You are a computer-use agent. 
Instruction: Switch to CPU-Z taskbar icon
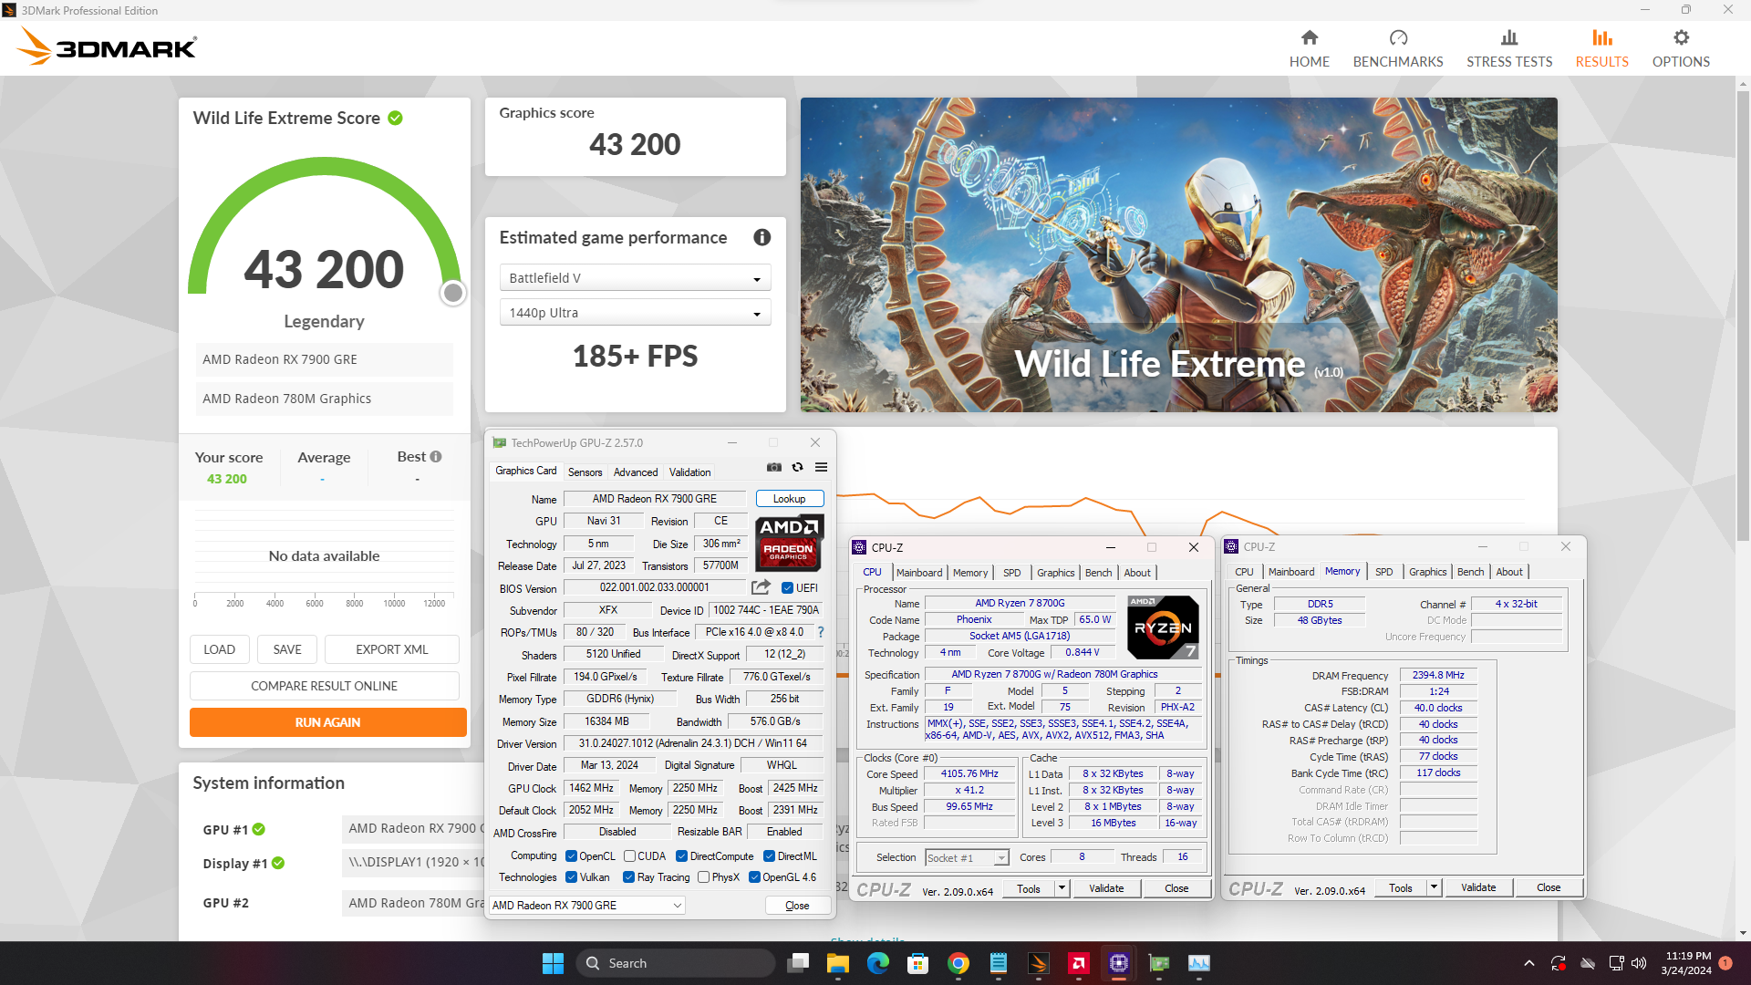[x=1118, y=963]
